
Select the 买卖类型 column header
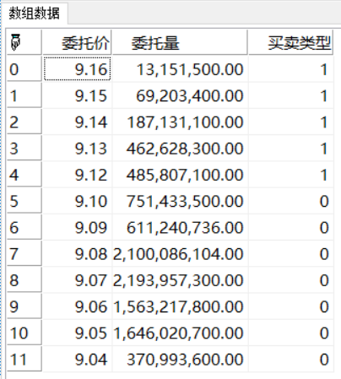(x=290, y=42)
